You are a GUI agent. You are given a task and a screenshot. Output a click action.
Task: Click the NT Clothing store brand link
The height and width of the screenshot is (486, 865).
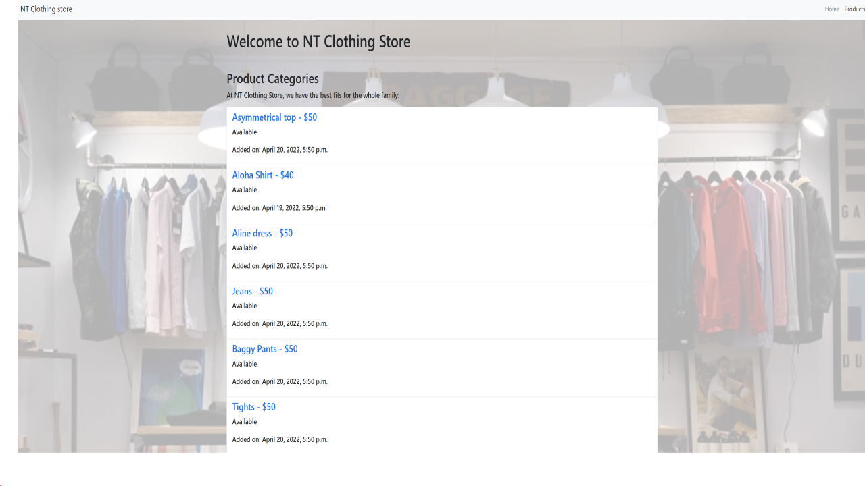tap(46, 9)
